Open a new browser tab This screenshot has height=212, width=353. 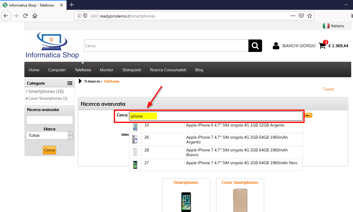point(72,5)
